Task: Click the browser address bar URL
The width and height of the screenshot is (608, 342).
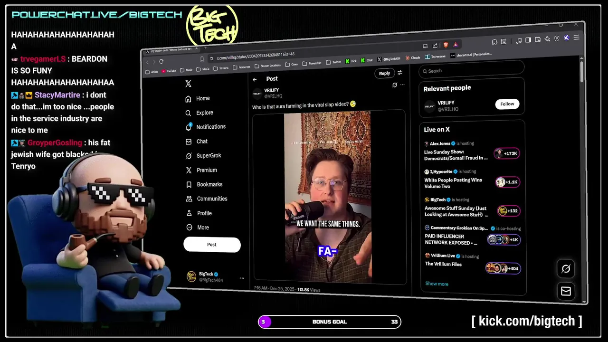Action: [x=256, y=56]
